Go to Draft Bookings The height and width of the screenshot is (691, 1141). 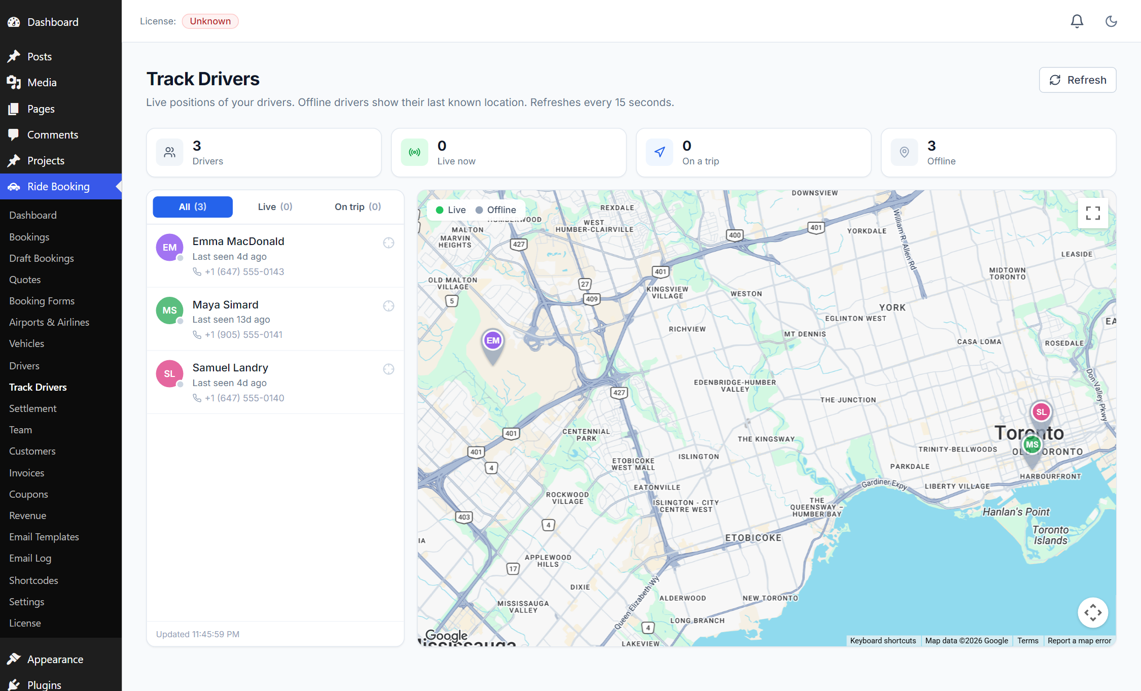pos(42,258)
